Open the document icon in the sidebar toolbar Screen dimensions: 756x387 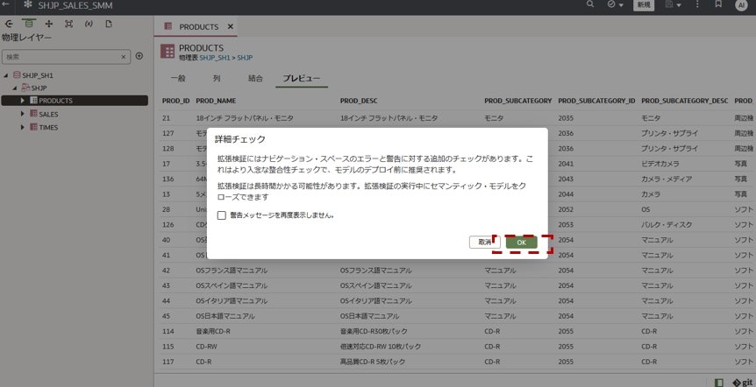point(109,24)
